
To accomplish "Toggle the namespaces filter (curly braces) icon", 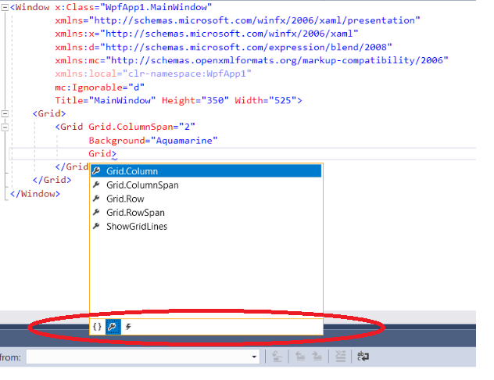I will point(98,327).
